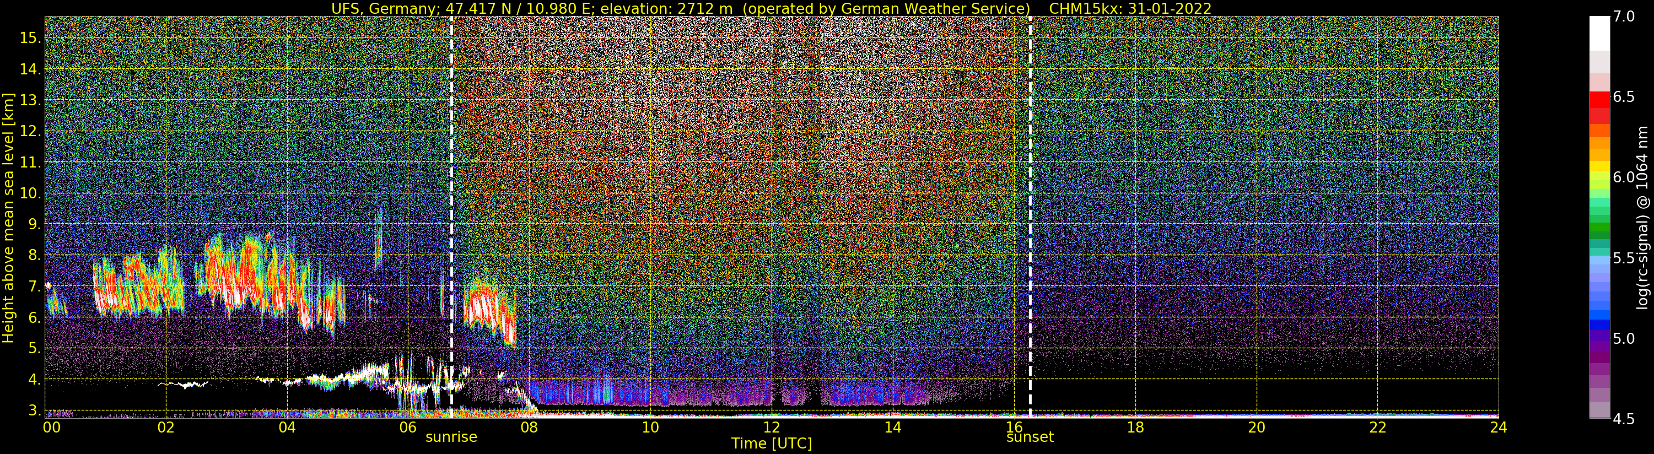
Task: Click the 3. height tick label
Action: pyautogui.click(x=35, y=410)
